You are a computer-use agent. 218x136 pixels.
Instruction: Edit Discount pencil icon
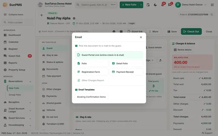203,110
